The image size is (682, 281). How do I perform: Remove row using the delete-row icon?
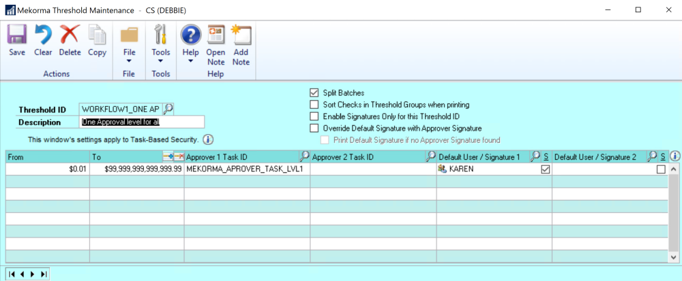[x=179, y=156]
